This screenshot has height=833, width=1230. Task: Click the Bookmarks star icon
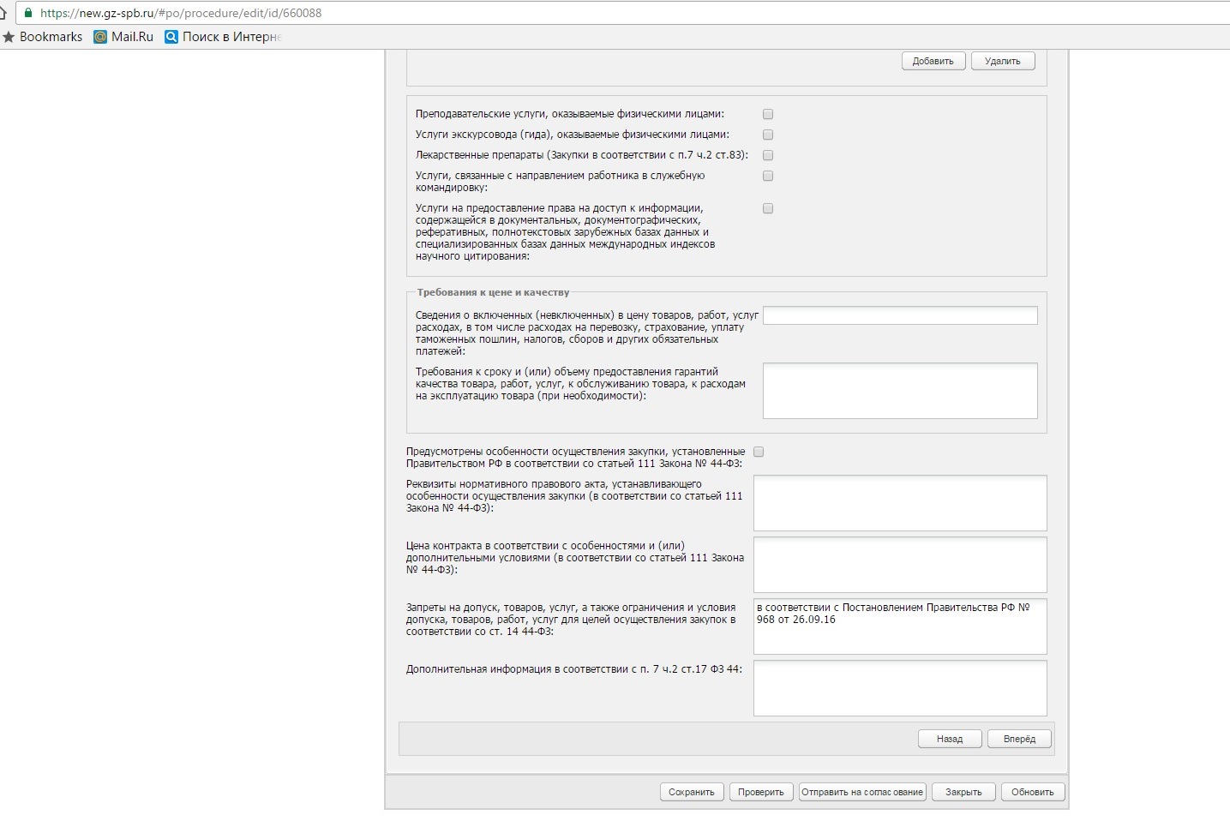click(x=9, y=37)
